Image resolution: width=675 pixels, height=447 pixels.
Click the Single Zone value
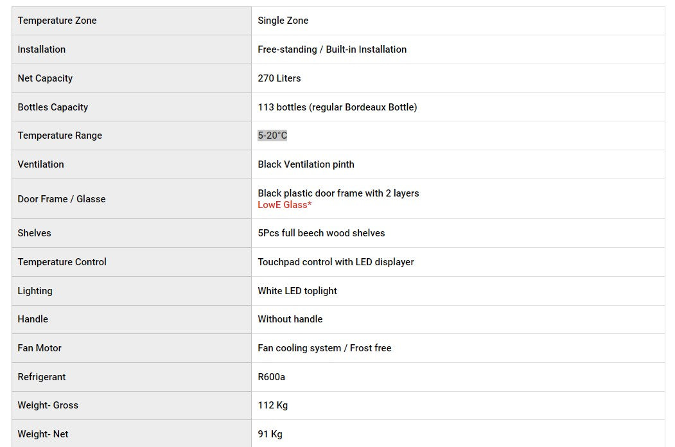283,21
